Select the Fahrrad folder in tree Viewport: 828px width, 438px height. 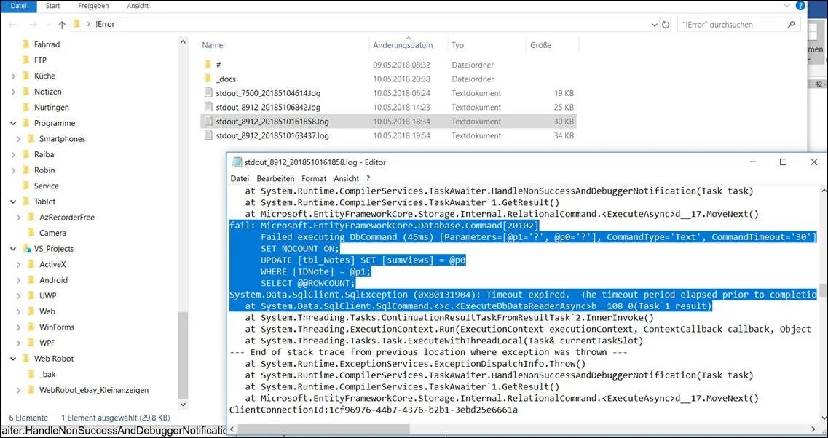pyautogui.click(x=47, y=45)
